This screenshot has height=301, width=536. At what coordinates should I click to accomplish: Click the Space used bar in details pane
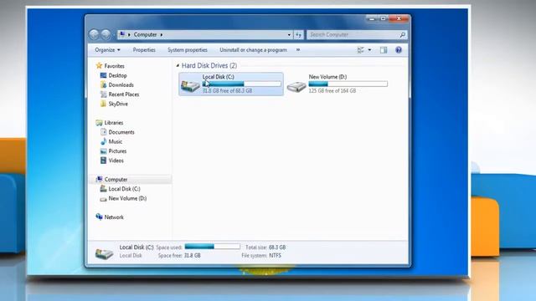[x=212, y=247]
